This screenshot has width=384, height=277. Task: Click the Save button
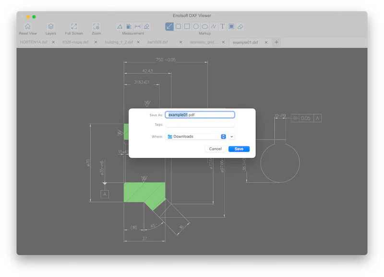pos(239,149)
